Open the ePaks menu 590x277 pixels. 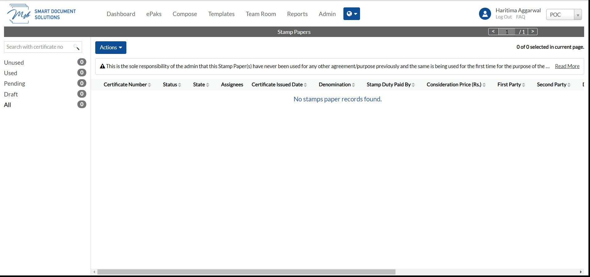click(x=154, y=14)
